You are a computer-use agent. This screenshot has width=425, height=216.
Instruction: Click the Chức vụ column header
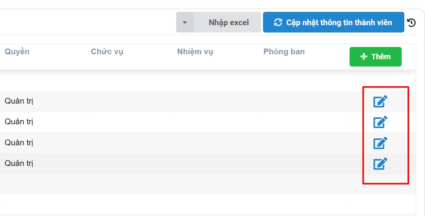pyautogui.click(x=107, y=52)
